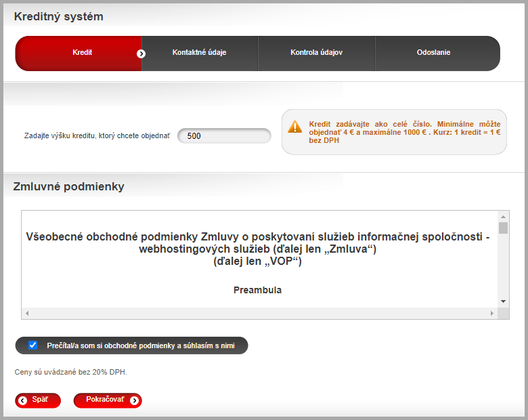The width and height of the screenshot is (528, 420).
Task: Focus the credit amount input showing 500
Action: (224, 135)
